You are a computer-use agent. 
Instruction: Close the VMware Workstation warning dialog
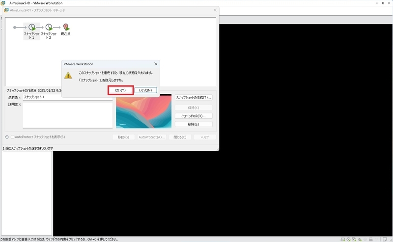pos(156,64)
